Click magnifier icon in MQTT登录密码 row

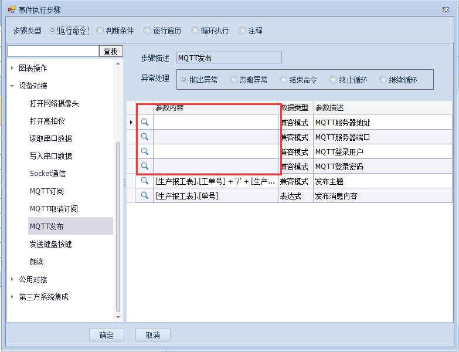[x=144, y=166]
